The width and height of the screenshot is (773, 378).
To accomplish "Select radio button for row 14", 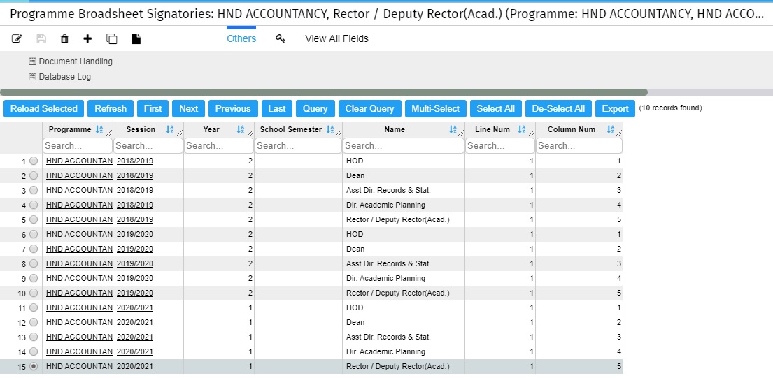I will [34, 351].
